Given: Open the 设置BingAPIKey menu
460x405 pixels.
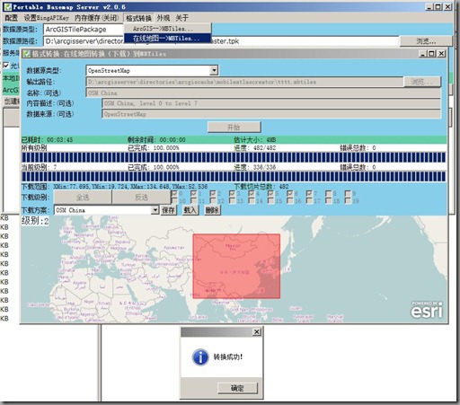Looking at the screenshot, I should pyautogui.click(x=47, y=18).
